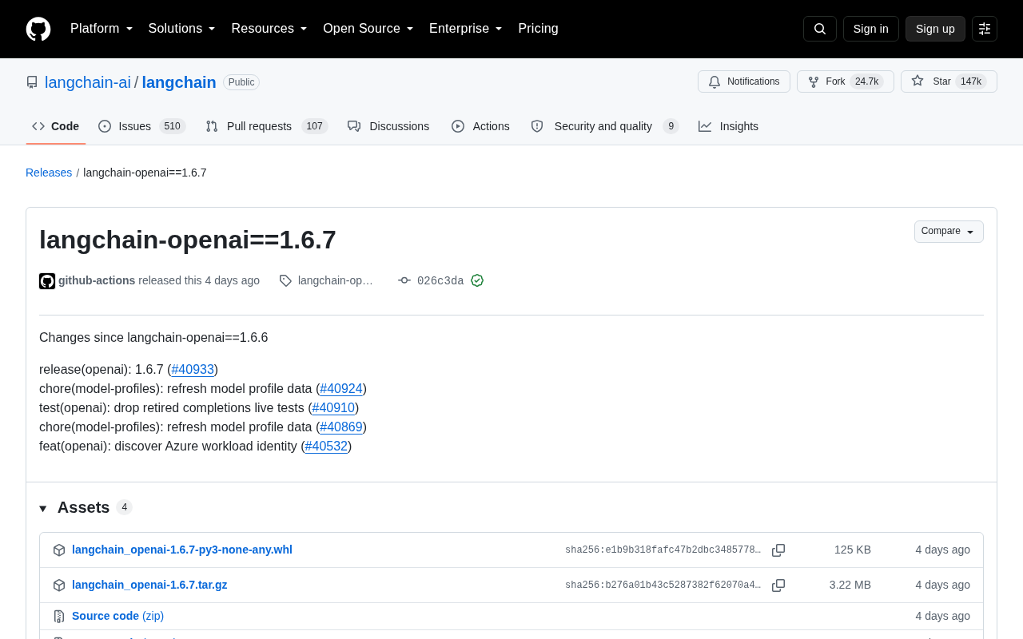The image size is (1023, 639).
Task: Expand the Open Source menu
Action: tap(368, 29)
